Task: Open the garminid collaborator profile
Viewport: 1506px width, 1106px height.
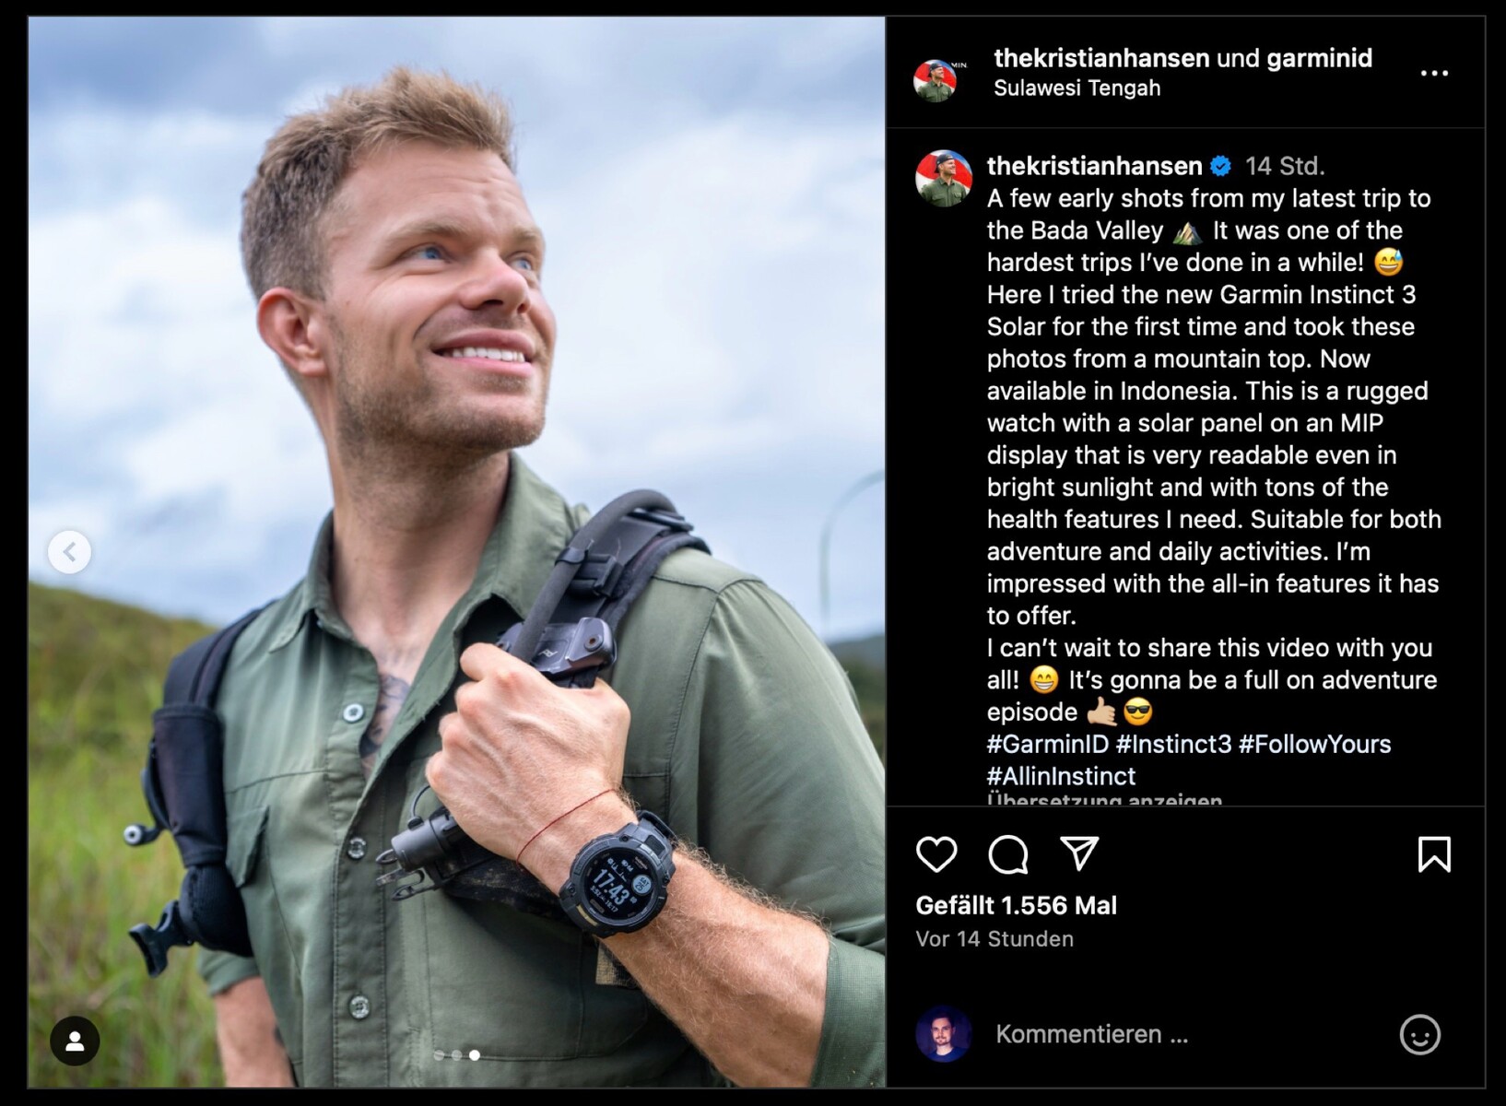Action: tap(1319, 58)
